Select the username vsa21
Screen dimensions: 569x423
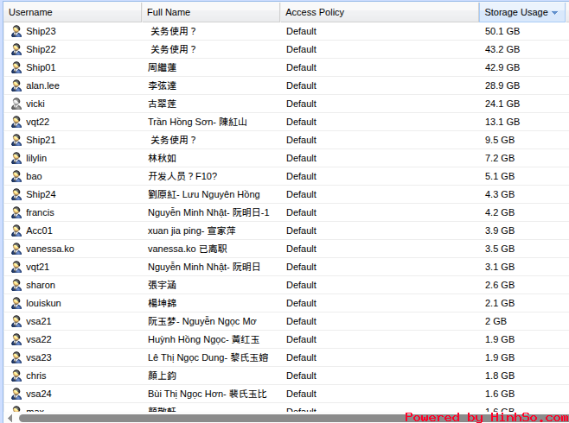[39, 321]
